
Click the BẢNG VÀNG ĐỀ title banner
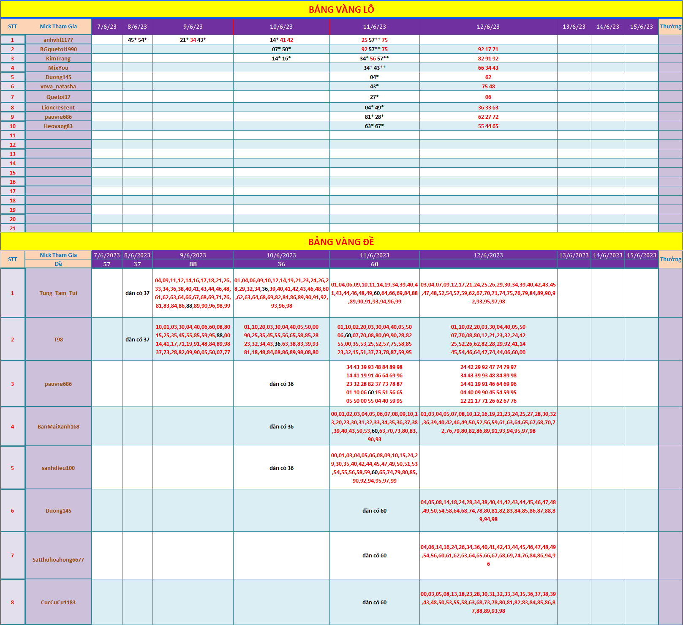(341, 242)
